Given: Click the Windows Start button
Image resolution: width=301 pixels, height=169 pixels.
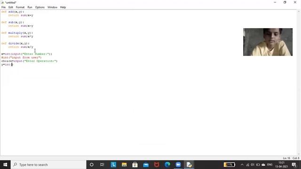Looking at the screenshot, I should pyautogui.click(x=5, y=165).
